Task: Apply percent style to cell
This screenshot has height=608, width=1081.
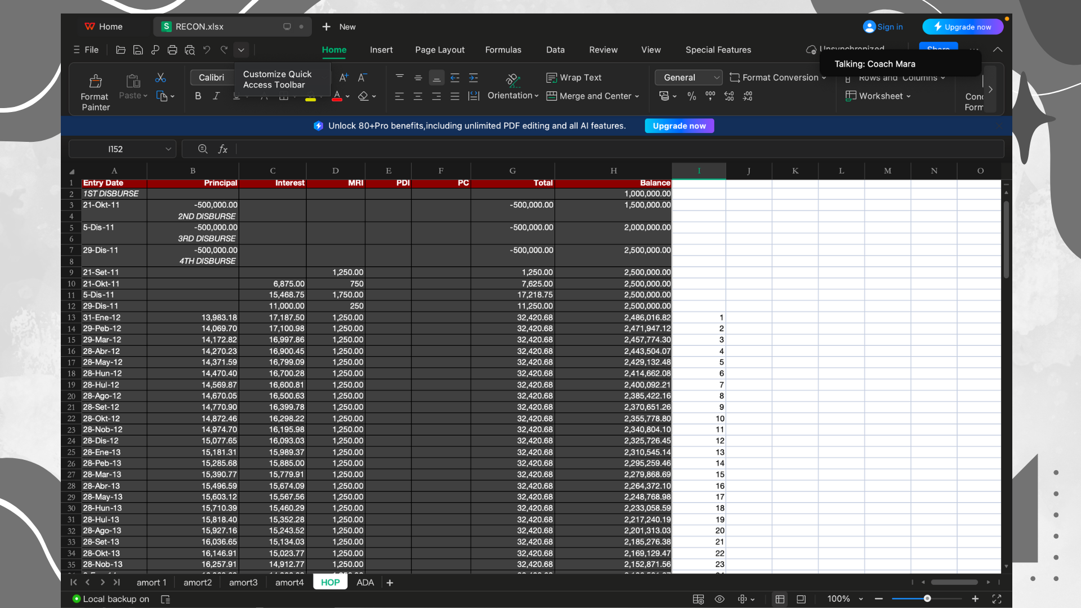Action: 691,96
